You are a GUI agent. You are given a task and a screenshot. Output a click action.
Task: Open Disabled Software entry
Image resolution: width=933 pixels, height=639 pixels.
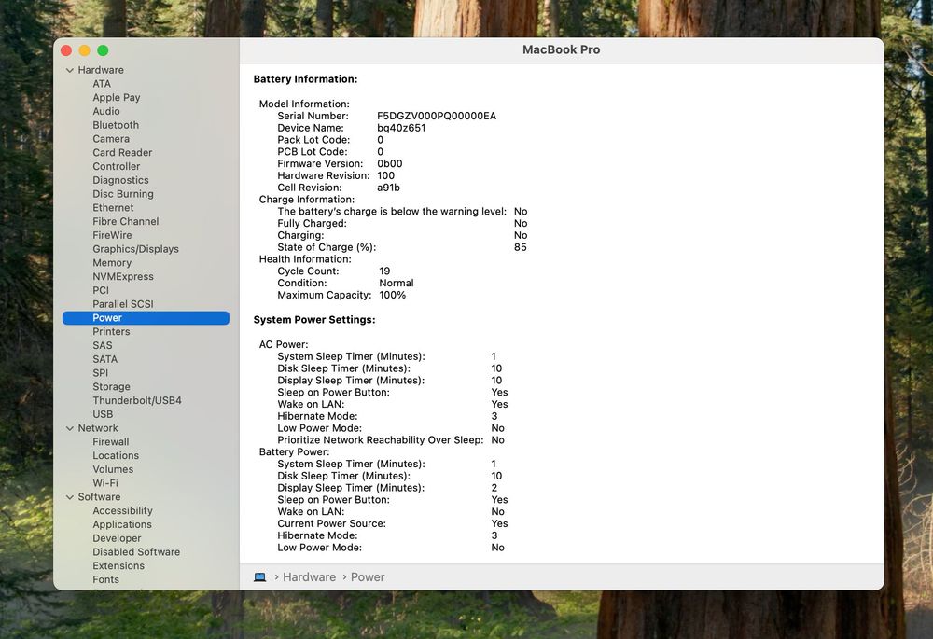pyautogui.click(x=135, y=551)
